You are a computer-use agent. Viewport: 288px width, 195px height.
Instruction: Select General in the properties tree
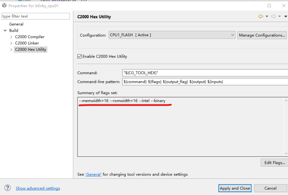click(x=16, y=24)
